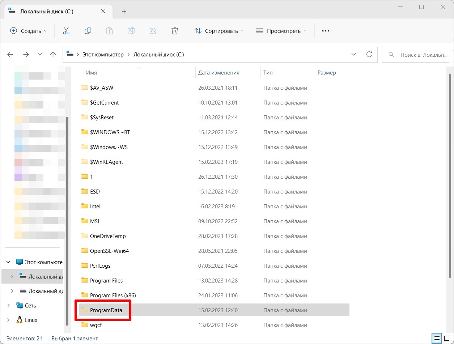Select the $Windows.~WS folder
This screenshot has width=454, height=344.
pyautogui.click(x=214, y=147)
